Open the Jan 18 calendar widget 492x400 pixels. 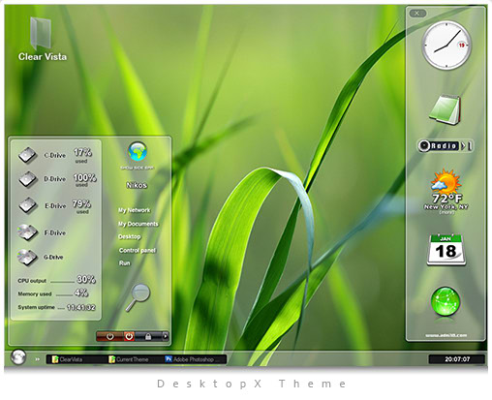(446, 250)
